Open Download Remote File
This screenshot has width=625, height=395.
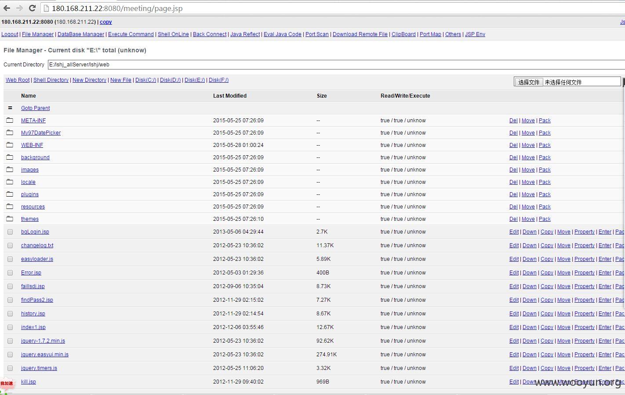[x=360, y=34]
